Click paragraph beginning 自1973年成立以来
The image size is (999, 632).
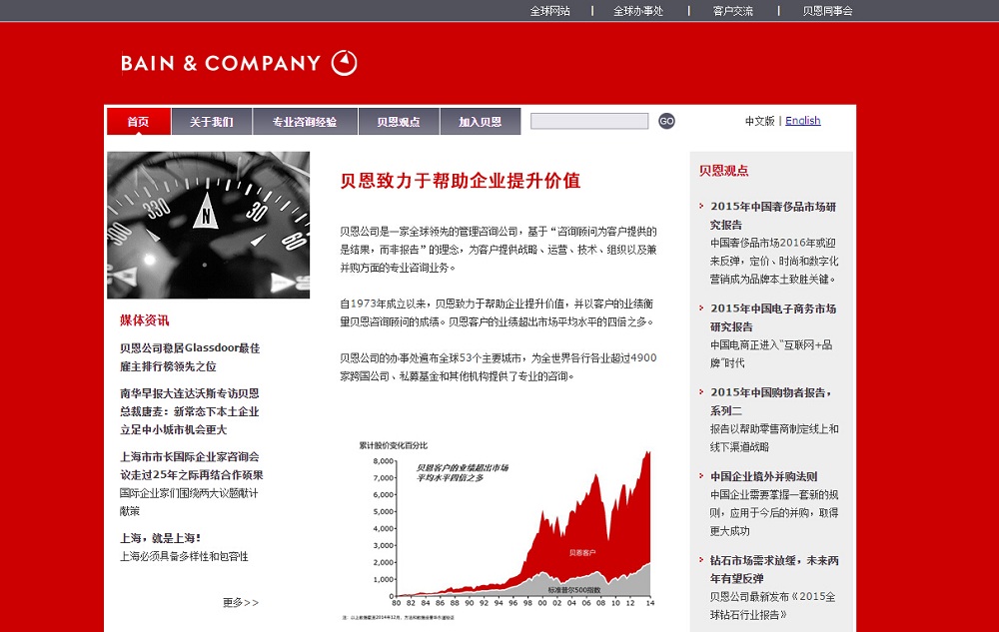coord(498,313)
